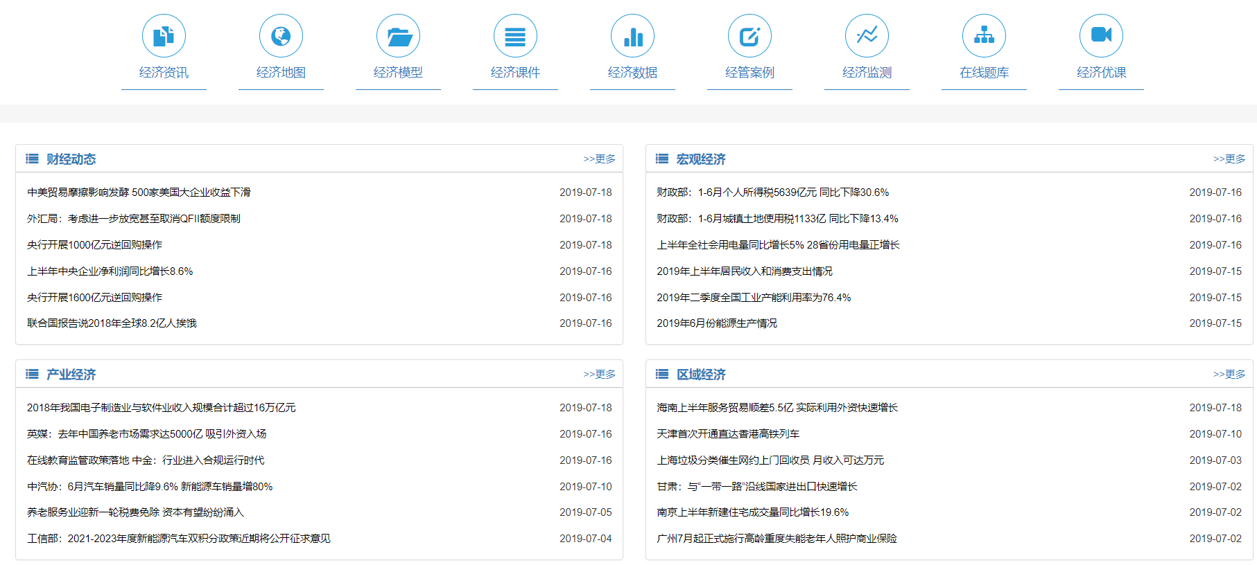Open the 区域经济 section heading
This screenshot has width=1257, height=565.
701,375
